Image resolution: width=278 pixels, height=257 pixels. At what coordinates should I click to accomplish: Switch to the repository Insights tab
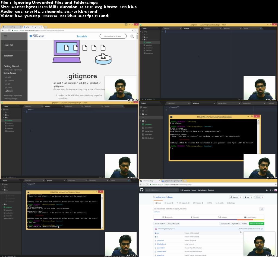[x=220, y=203]
